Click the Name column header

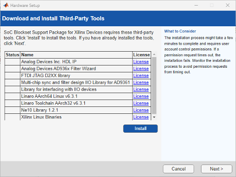click(x=77, y=55)
